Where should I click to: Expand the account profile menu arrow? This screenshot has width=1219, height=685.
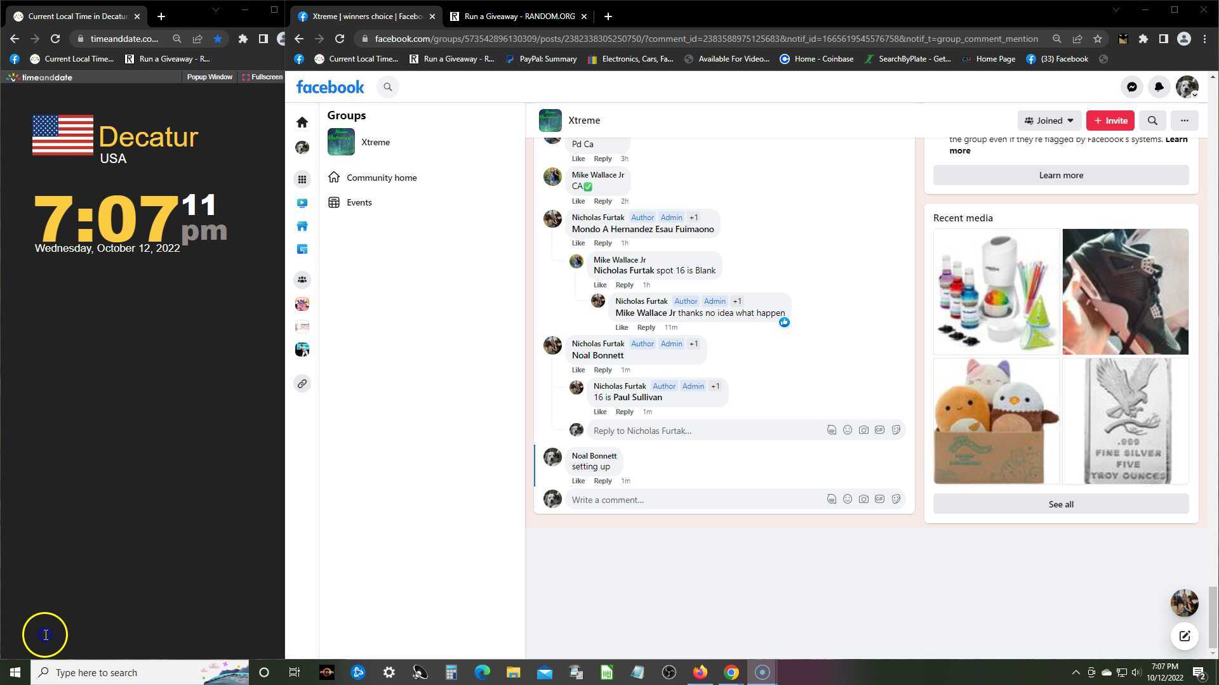point(1194,95)
